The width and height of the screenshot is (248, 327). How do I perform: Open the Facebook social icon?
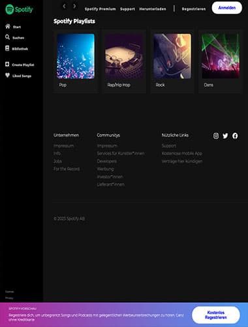pyautogui.click(x=235, y=136)
